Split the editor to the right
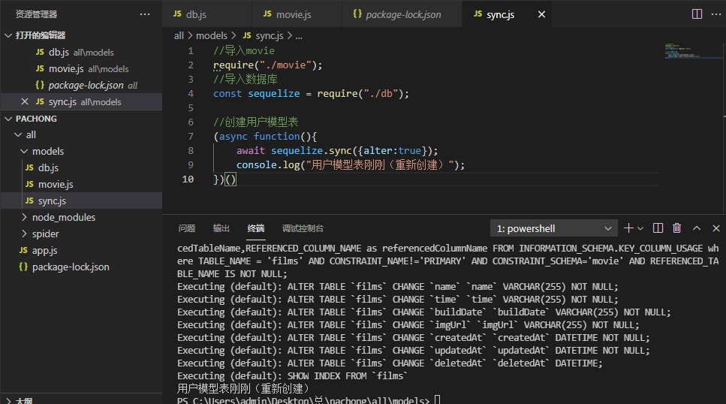This screenshot has width=726, height=404. click(697, 14)
